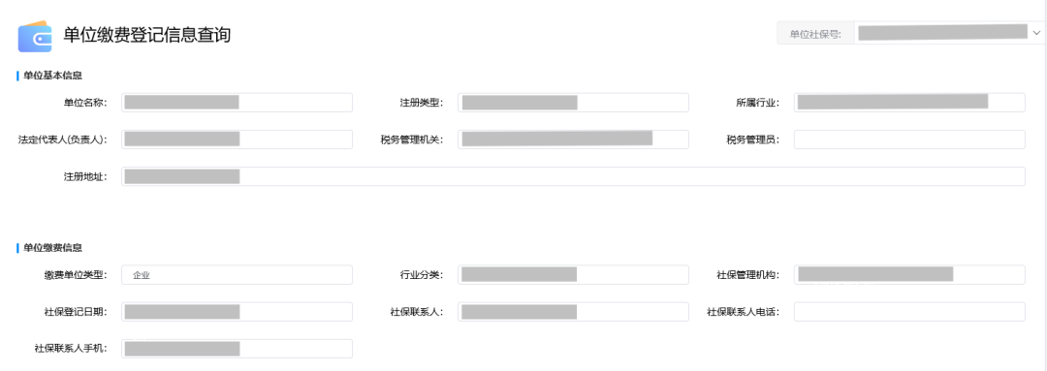This screenshot has width=1047, height=371.
Task: Click the blue wallet icon beside page title
Action: [x=35, y=36]
